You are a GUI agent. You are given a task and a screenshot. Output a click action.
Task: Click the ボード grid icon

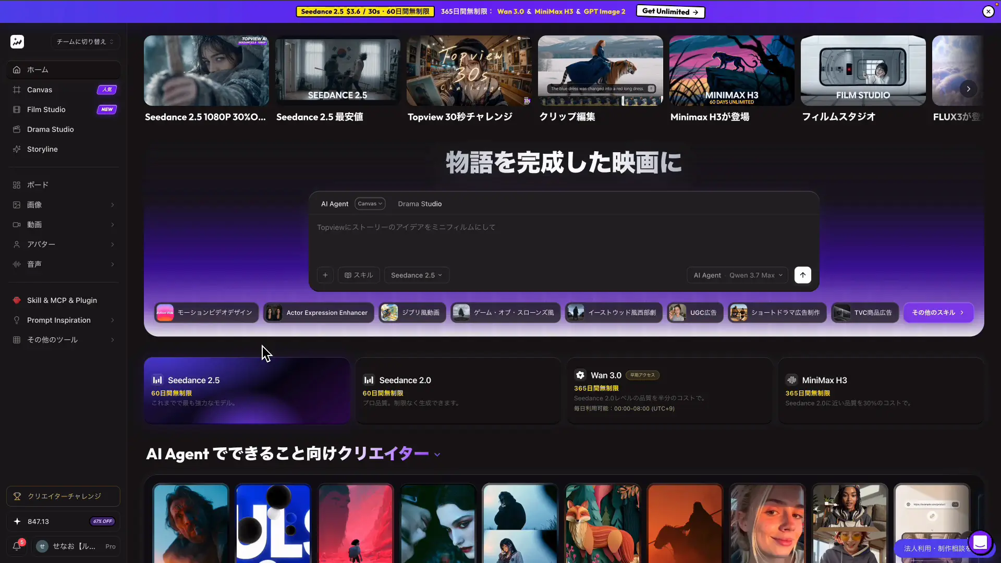[17, 185]
